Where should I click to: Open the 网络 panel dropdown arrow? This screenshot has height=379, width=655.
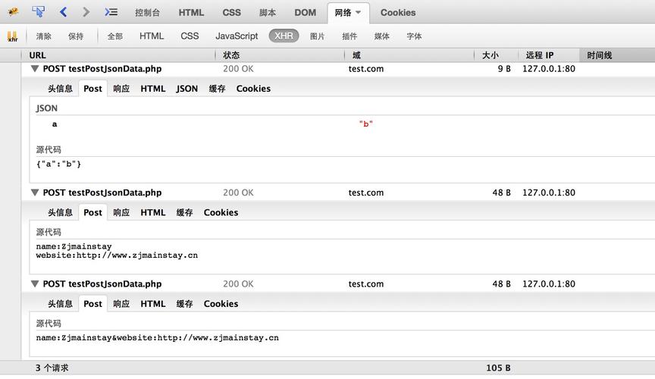359,13
